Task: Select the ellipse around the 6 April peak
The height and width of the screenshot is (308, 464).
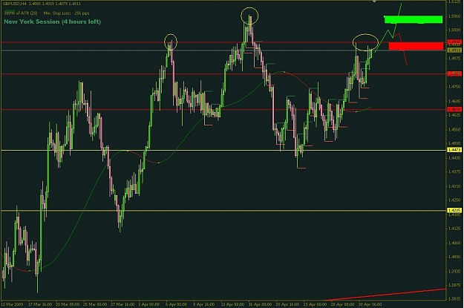Action: [171, 42]
